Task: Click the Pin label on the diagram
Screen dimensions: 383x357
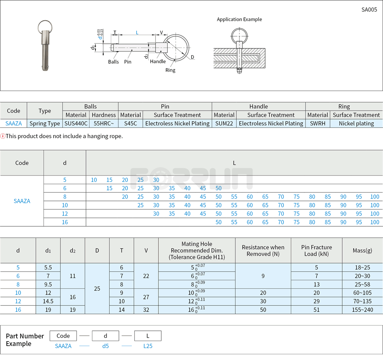Action: [x=128, y=62]
